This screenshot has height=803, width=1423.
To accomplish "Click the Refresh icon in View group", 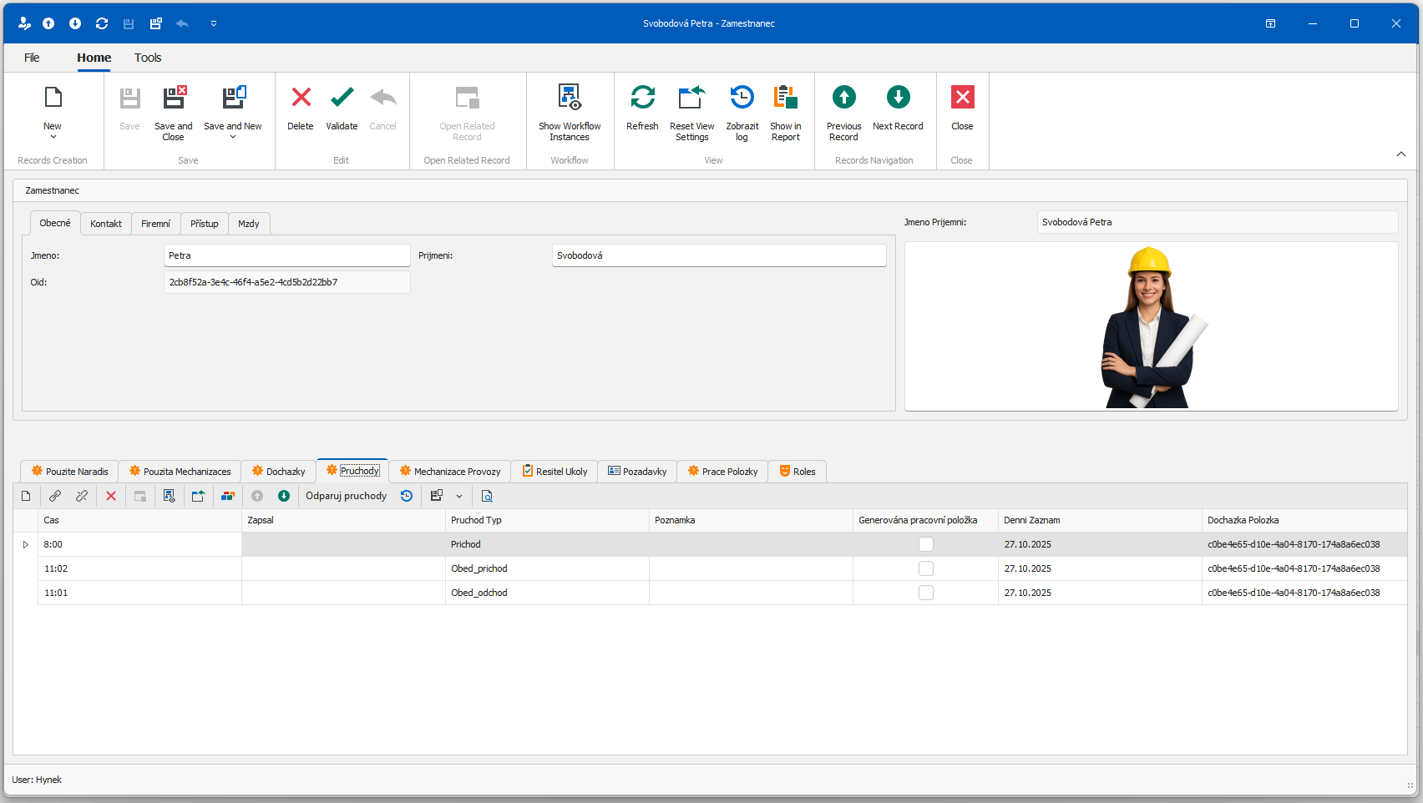I will click(642, 98).
